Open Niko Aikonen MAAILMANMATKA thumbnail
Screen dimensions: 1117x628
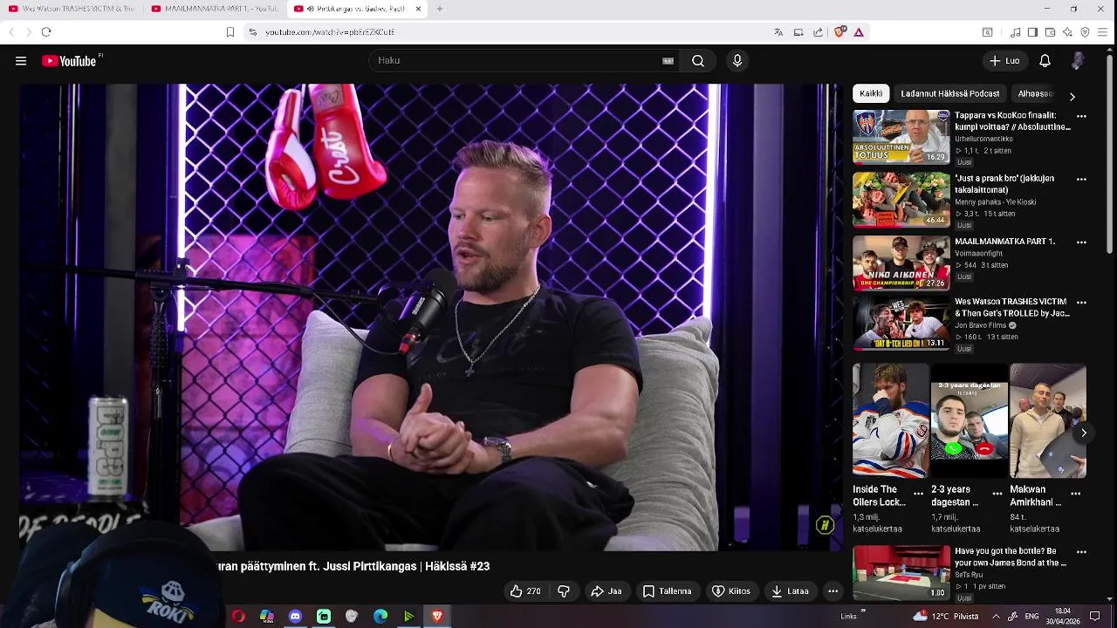[901, 263]
